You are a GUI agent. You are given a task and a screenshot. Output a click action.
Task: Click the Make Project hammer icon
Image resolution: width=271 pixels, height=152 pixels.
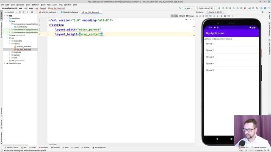180,8
